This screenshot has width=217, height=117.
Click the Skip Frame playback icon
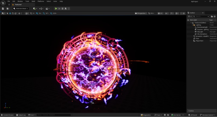[59, 9]
